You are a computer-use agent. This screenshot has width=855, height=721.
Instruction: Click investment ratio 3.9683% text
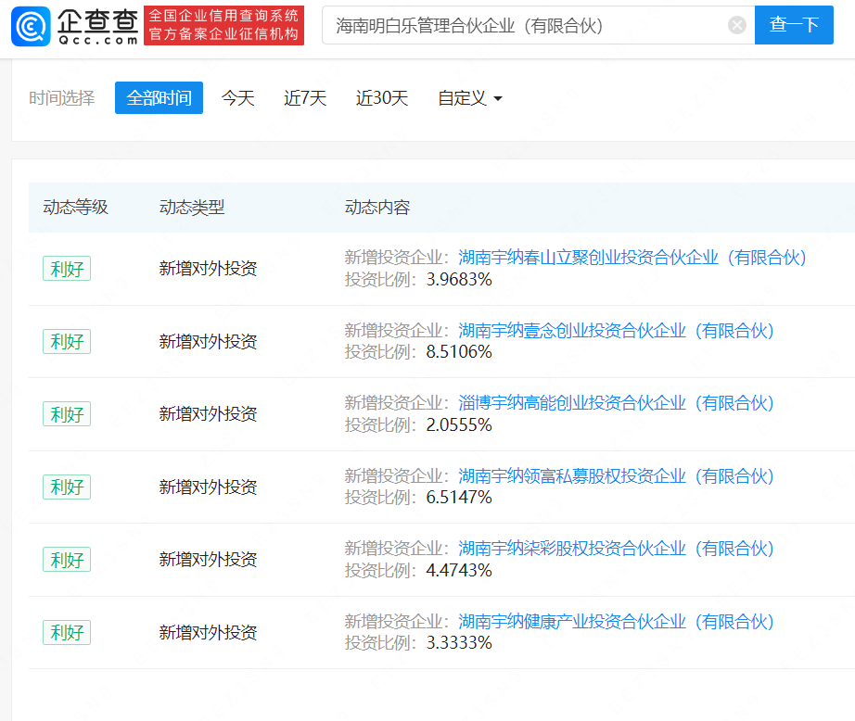click(459, 279)
